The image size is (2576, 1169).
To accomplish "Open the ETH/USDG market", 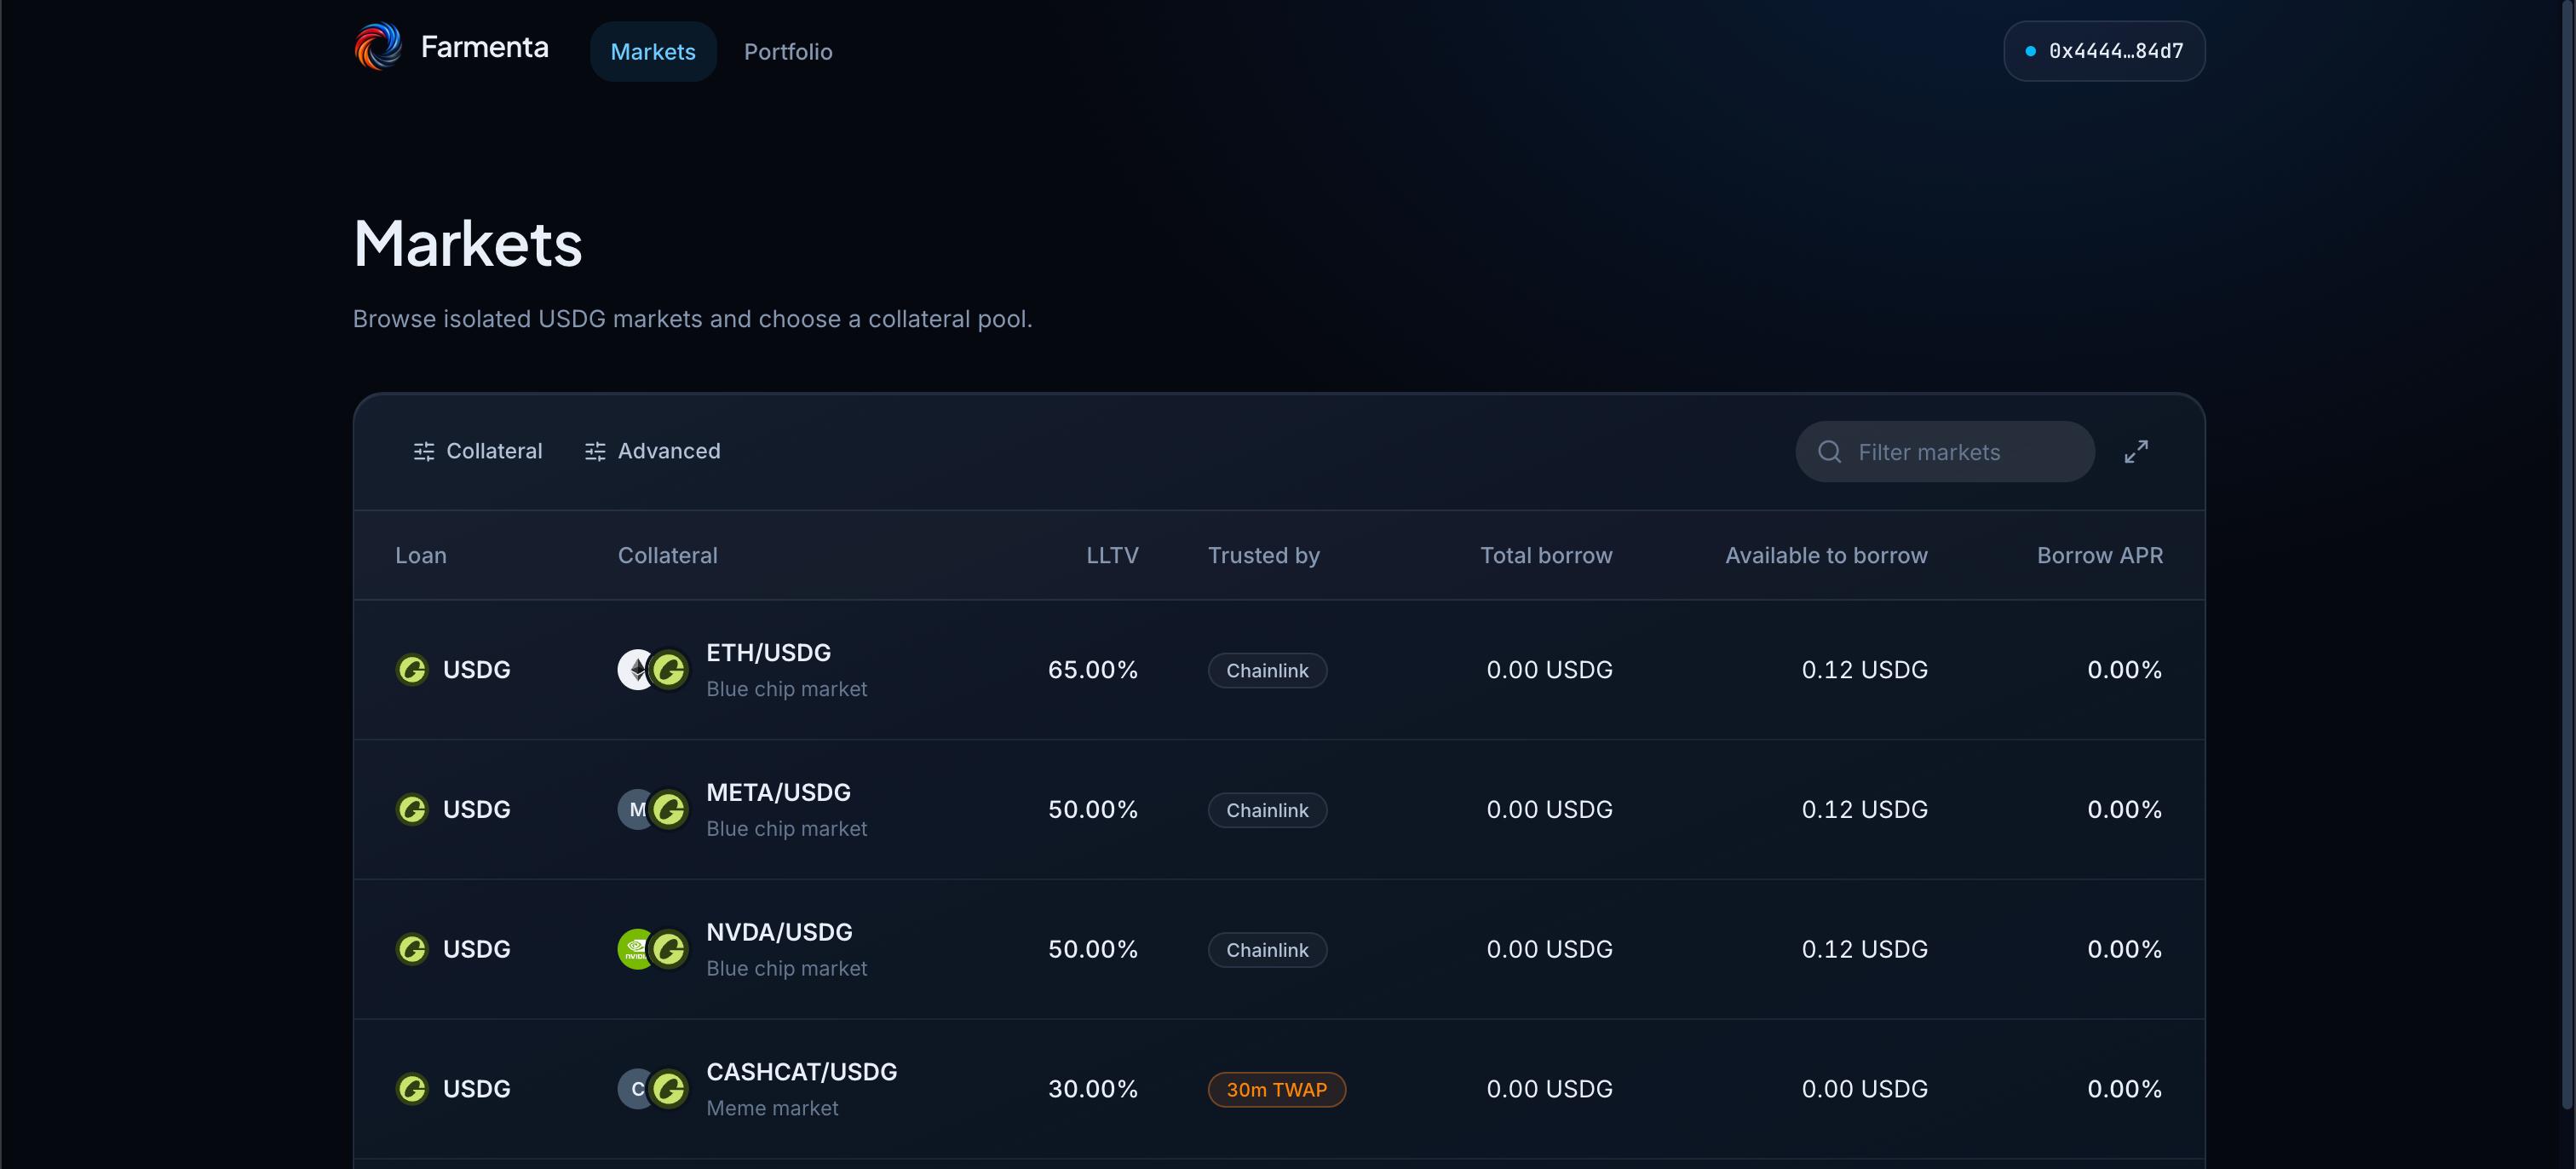I will (1278, 669).
